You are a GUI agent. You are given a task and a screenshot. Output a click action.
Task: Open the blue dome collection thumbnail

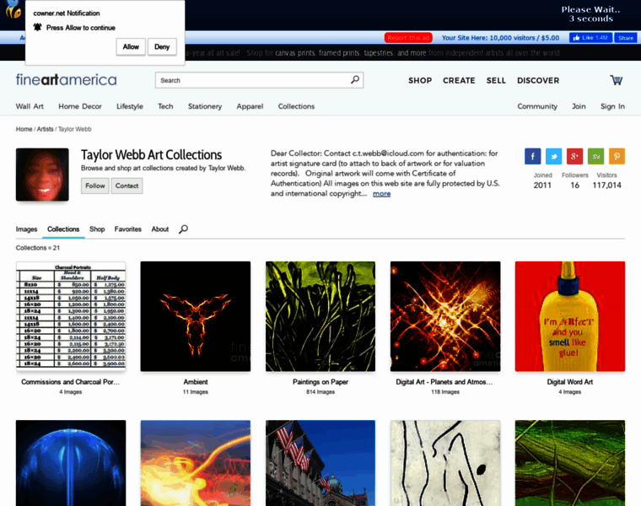[71, 463]
